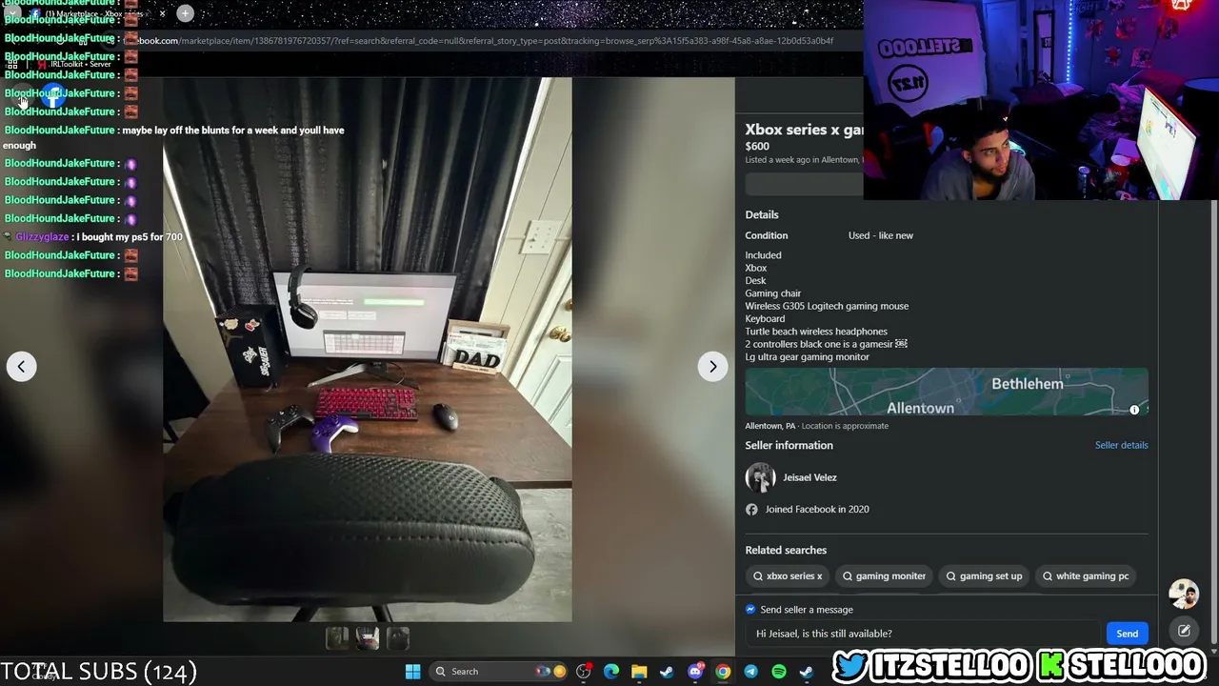Open Discord from the taskbar

coord(695,672)
